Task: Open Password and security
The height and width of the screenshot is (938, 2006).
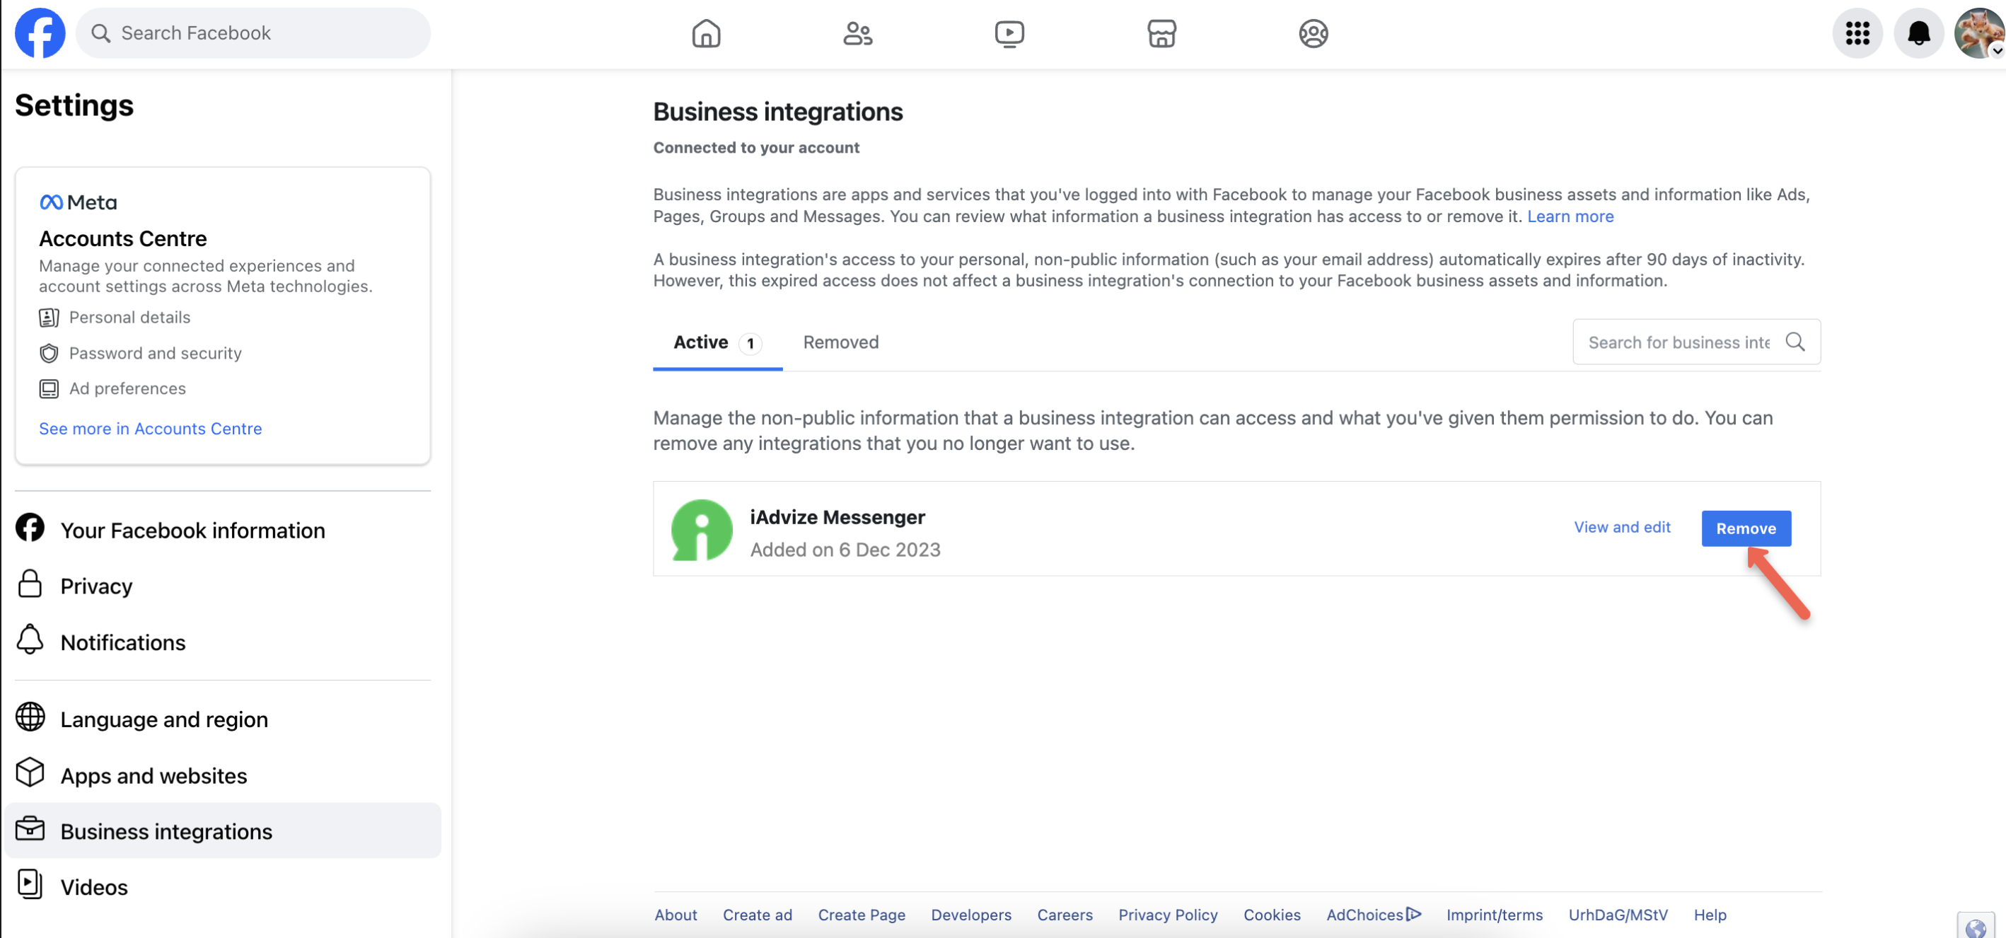Action: [155, 353]
